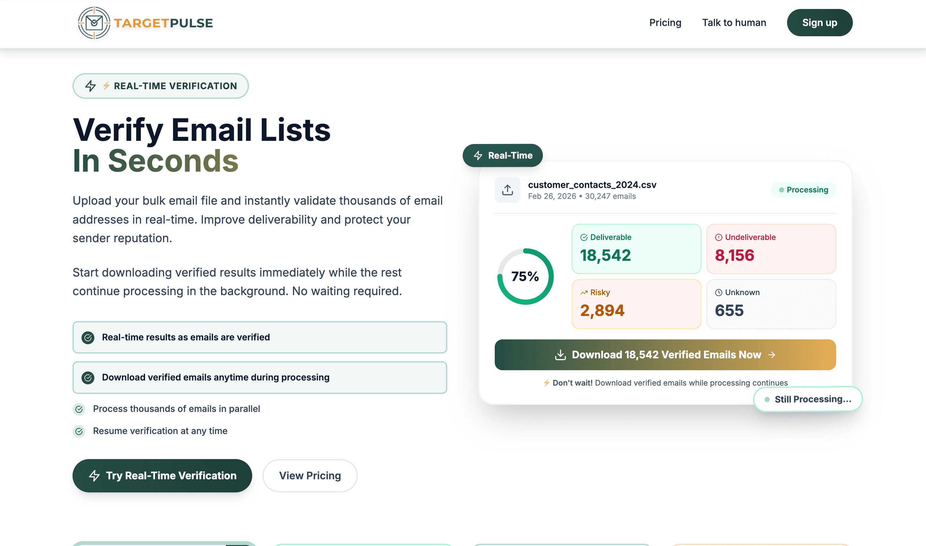Viewport: 926px width, 546px height.
Task: Click the Still Processing status pill
Action: click(808, 399)
